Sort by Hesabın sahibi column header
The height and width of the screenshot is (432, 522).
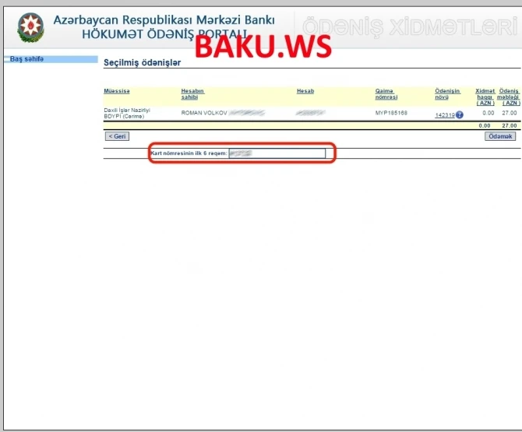tap(192, 93)
